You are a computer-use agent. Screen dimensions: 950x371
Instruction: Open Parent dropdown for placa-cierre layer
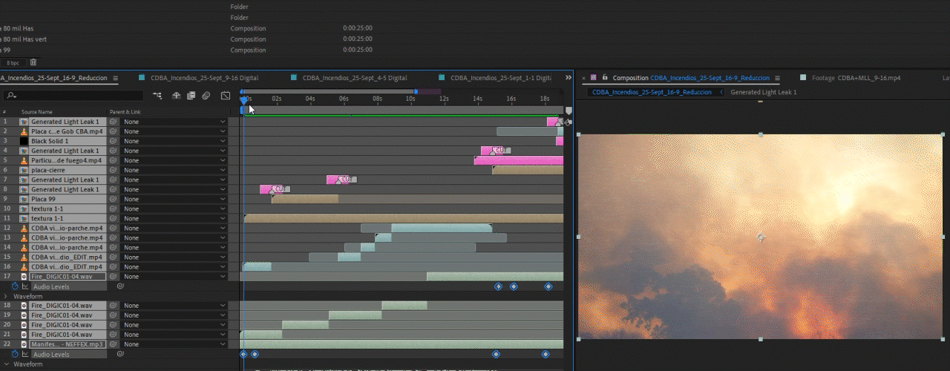(x=174, y=170)
